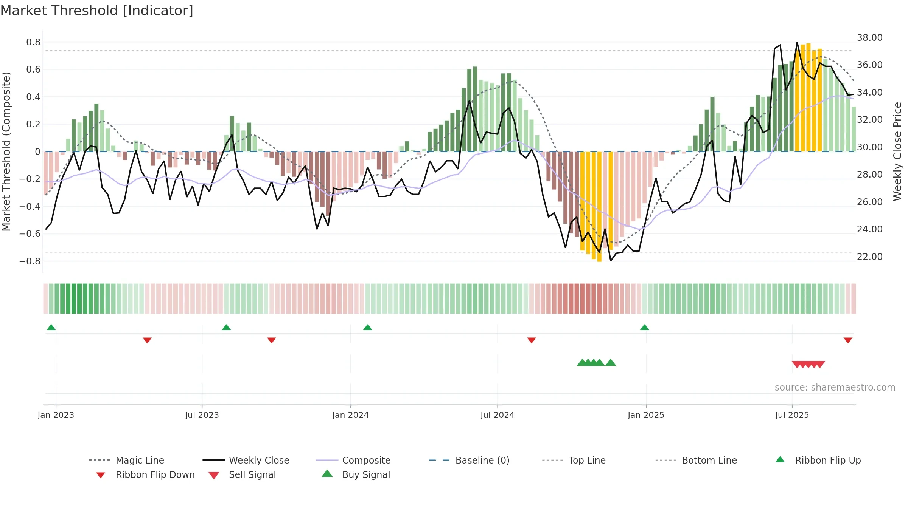Screen dimensions: 908x510
Task: Click the Ribbon Flip Up marker at January 2023
Action: coord(51,327)
